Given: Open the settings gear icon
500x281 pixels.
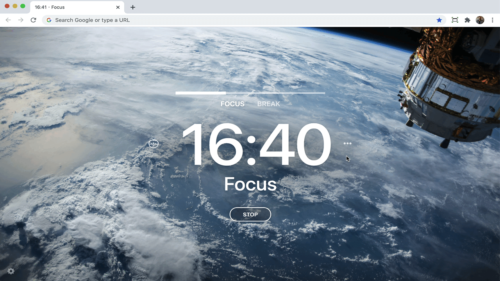Looking at the screenshot, I should [11, 271].
